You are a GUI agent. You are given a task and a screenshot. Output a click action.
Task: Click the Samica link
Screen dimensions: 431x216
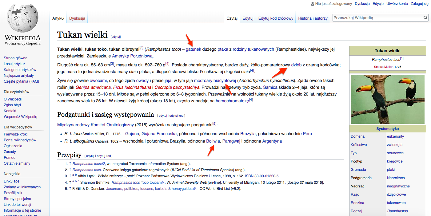pyautogui.click(x=270, y=87)
